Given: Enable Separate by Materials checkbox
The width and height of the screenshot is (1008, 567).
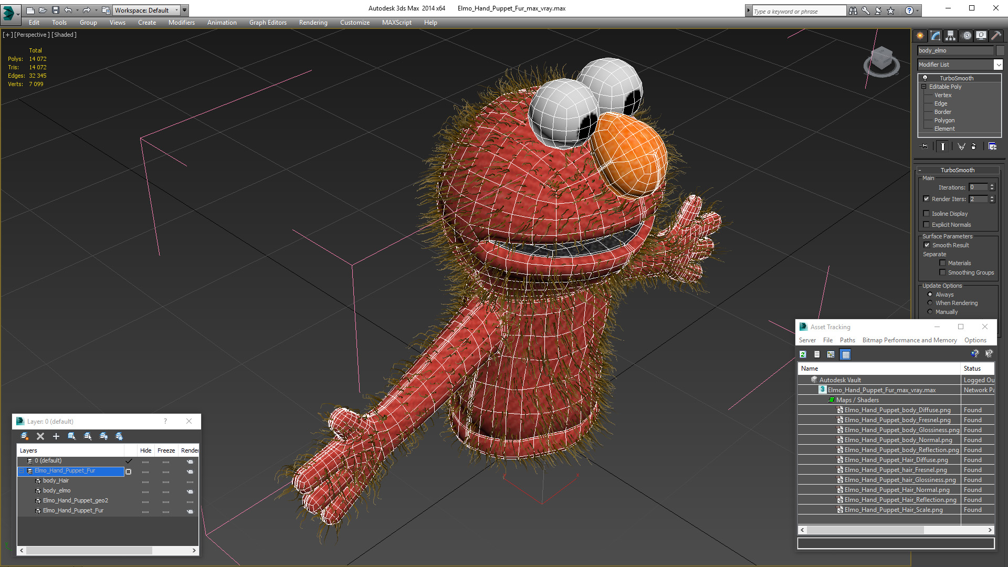Looking at the screenshot, I should pyautogui.click(x=942, y=263).
